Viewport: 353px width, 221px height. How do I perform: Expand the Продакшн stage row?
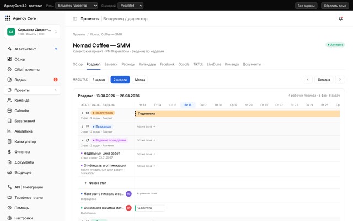click(82, 127)
